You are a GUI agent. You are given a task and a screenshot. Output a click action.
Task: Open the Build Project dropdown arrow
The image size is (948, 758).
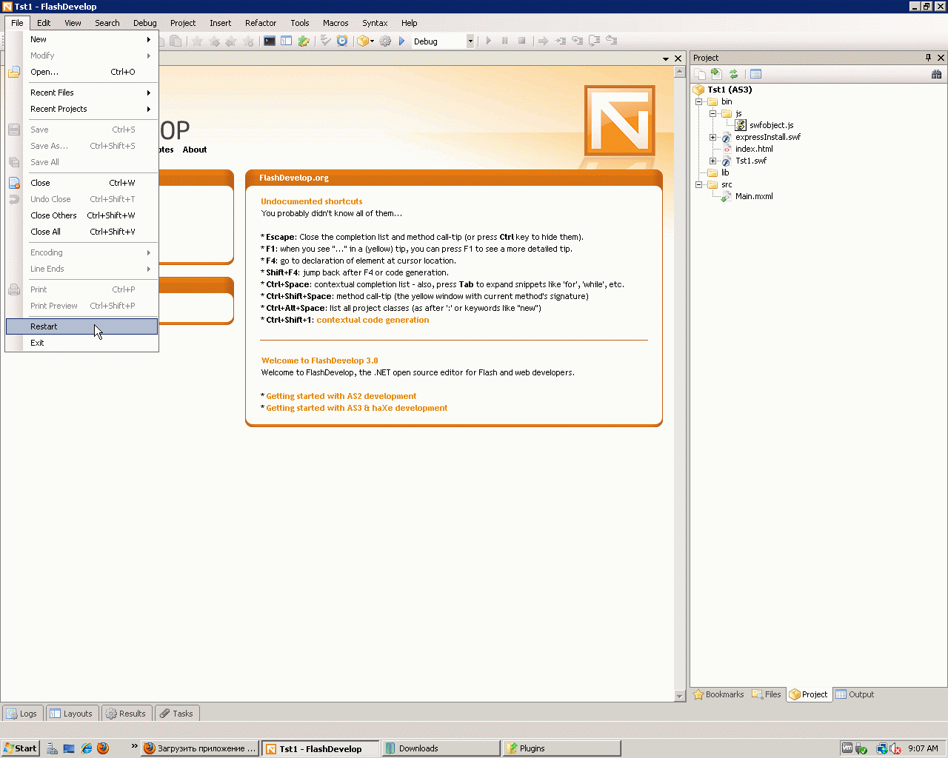(x=372, y=41)
